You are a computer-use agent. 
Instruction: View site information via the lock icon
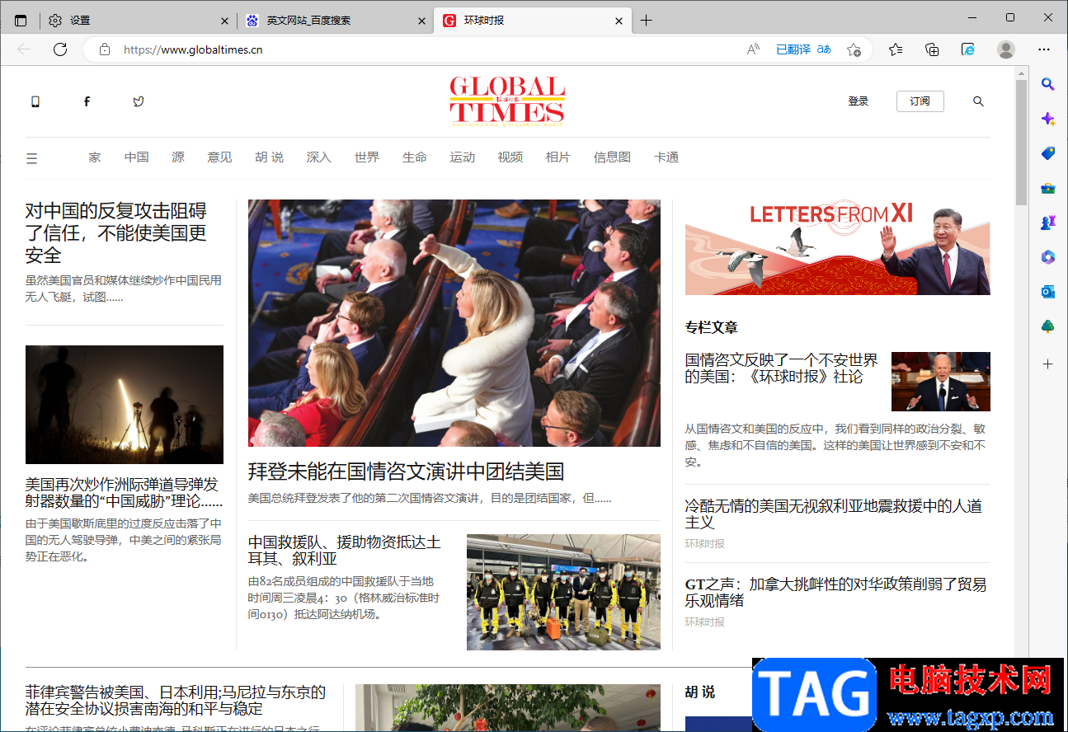(x=104, y=49)
